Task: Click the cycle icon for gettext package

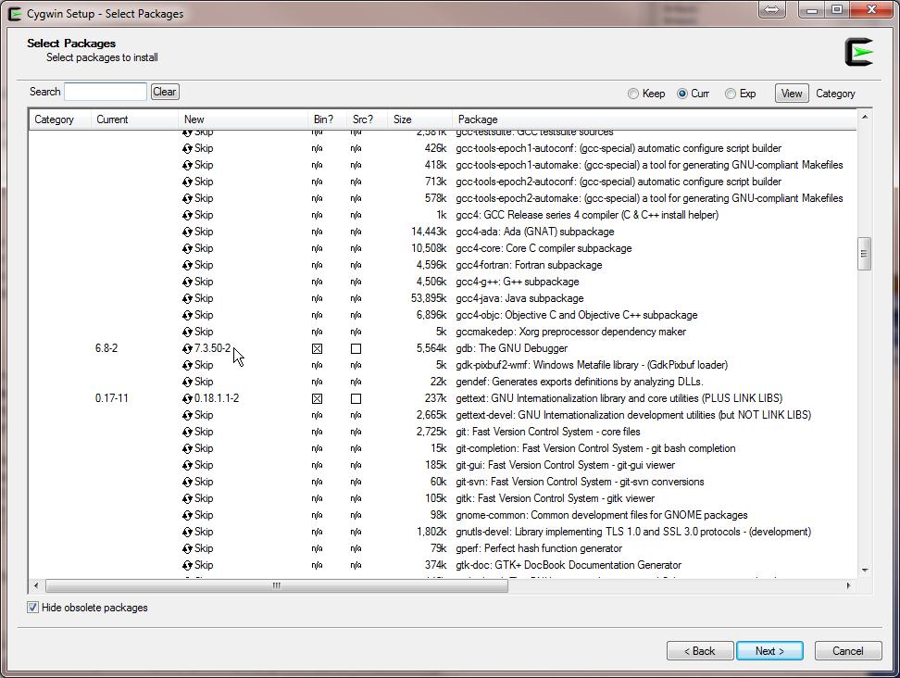Action: pyautogui.click(x=187, y=398)
